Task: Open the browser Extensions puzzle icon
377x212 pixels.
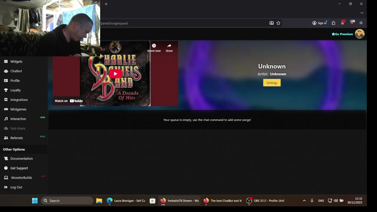Action: click(333, 23)
